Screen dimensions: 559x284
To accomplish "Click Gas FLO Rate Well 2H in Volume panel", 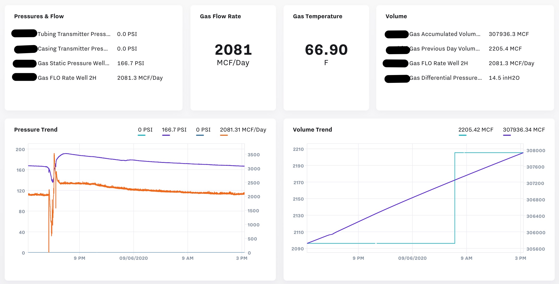I will click(439, 63).
